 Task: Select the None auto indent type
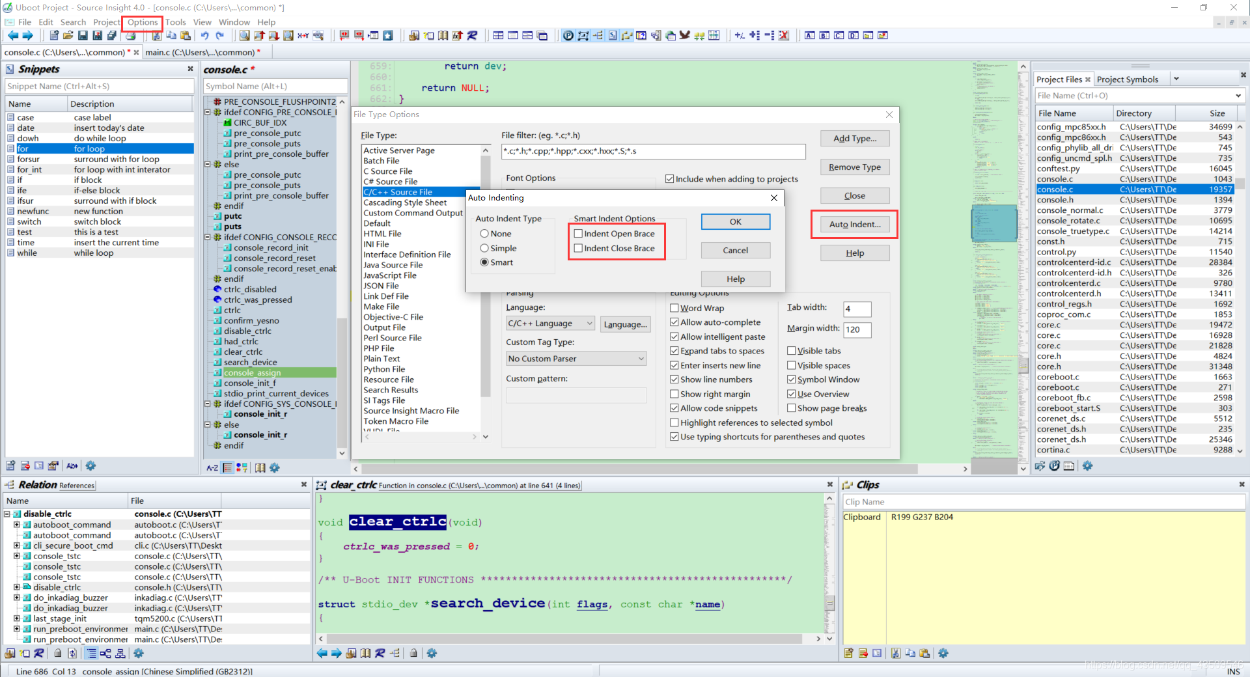click(496, 234)
